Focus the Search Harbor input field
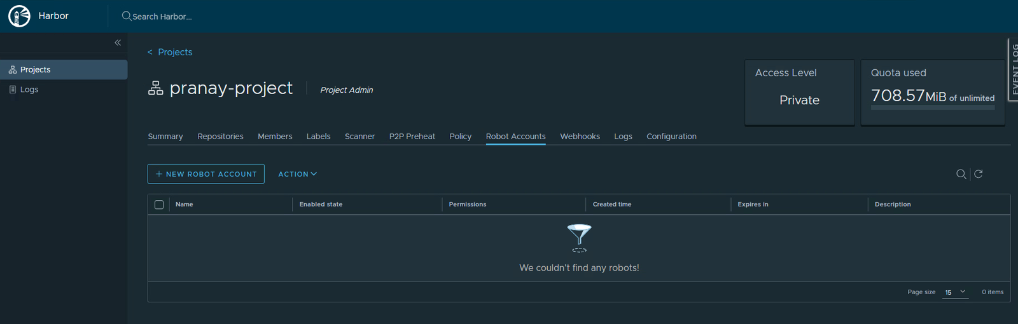 click(162, 17)
